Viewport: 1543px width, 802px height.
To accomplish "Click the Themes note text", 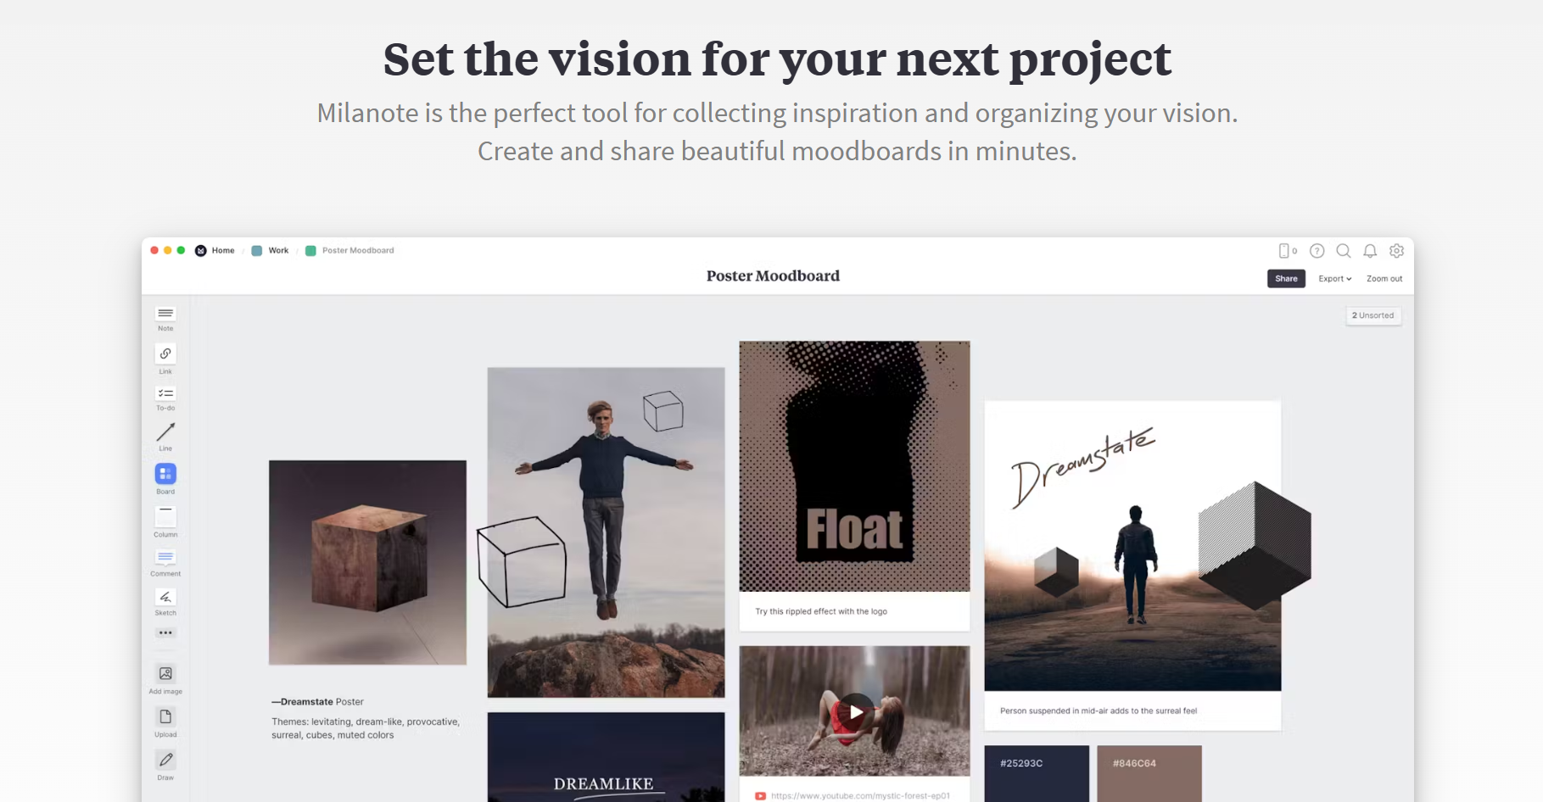I will click(366, 728).
